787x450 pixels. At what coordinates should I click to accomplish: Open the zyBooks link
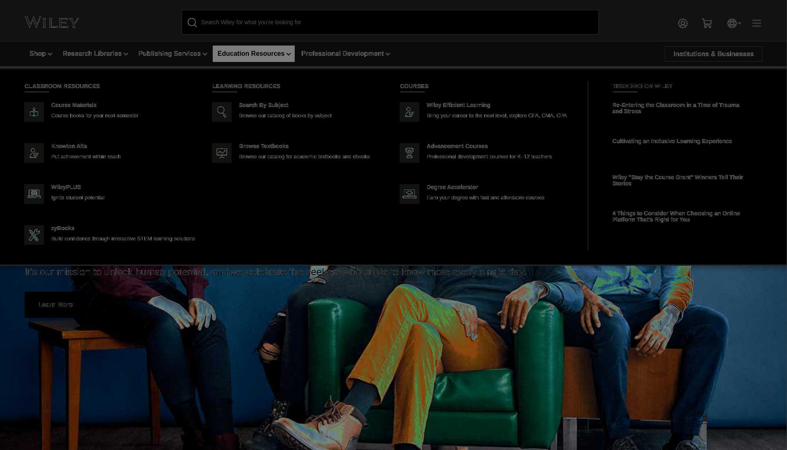point(63,228)
